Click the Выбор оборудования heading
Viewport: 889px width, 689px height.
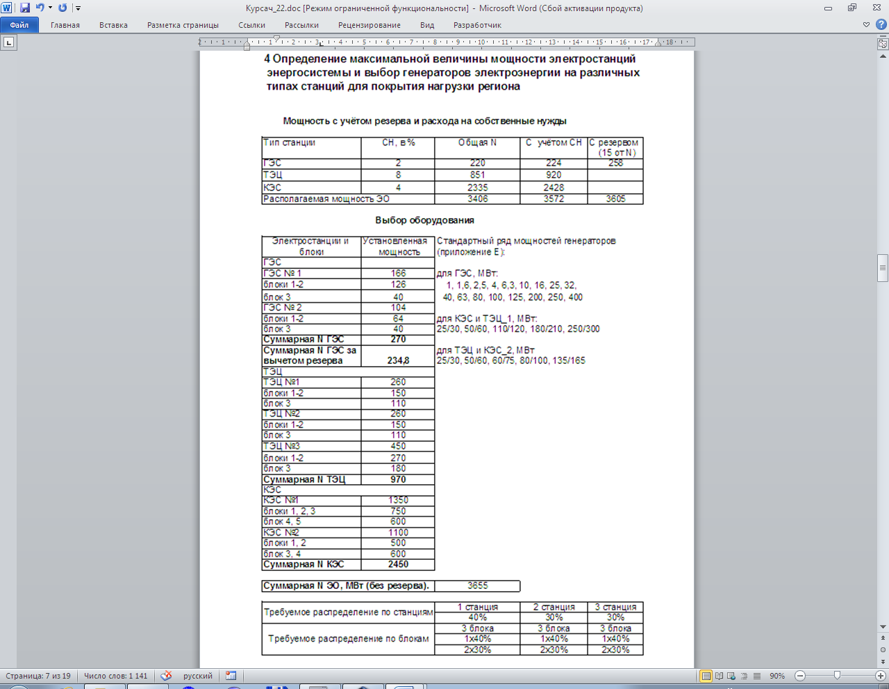(x=424, y=220)
